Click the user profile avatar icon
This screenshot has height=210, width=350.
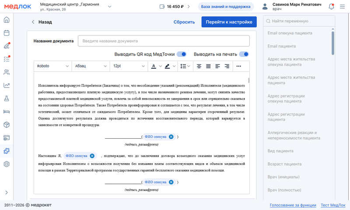[x=265, y=7]
